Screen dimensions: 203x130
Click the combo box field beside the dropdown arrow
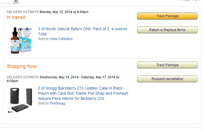coord(7,1)
